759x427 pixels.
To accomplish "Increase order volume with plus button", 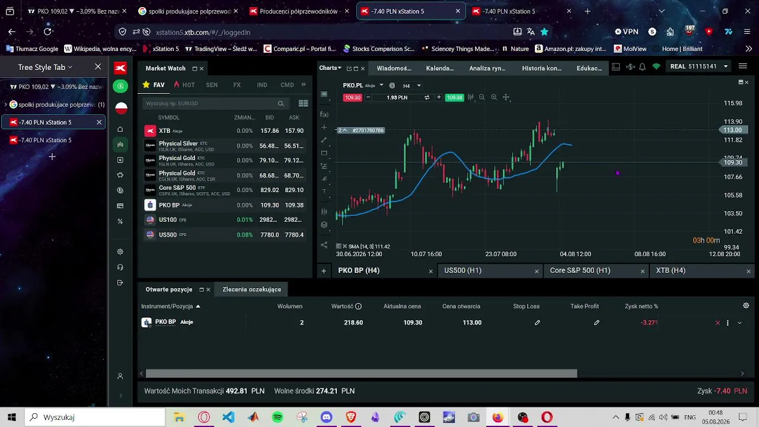I will coord(439,97).
